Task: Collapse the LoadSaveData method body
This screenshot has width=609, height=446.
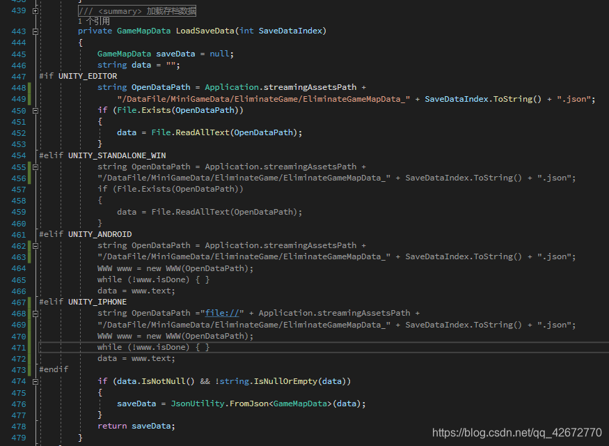Action: [34, 31]
